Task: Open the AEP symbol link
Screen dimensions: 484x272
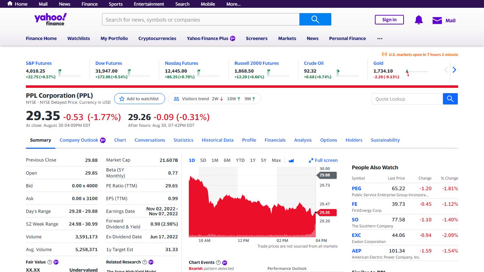Action: click(x=356, y=251)
